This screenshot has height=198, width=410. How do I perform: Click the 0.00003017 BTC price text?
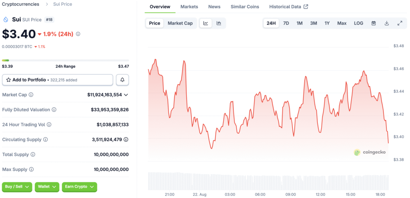tap(17, 47)
